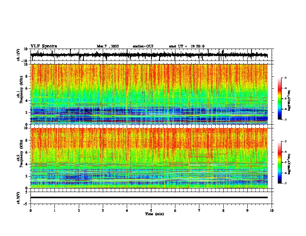Click the "ch.3(V)" axis label
This screenshot has width=306, height=236.
pyautogui.click(x=19, y=198)
